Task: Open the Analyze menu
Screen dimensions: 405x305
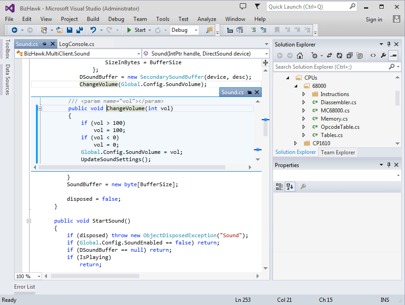Action: coord(207,19)
